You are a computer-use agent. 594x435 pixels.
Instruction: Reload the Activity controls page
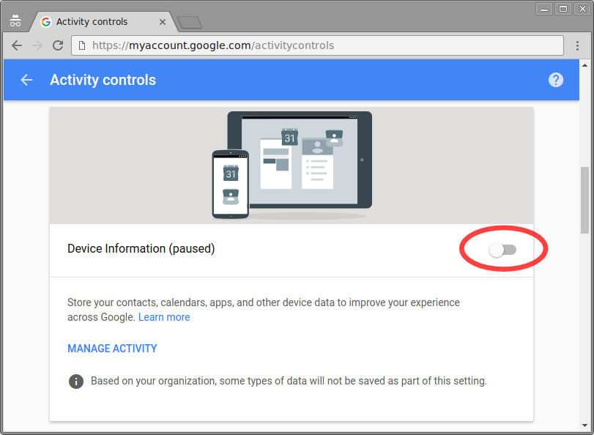point(58,45)
